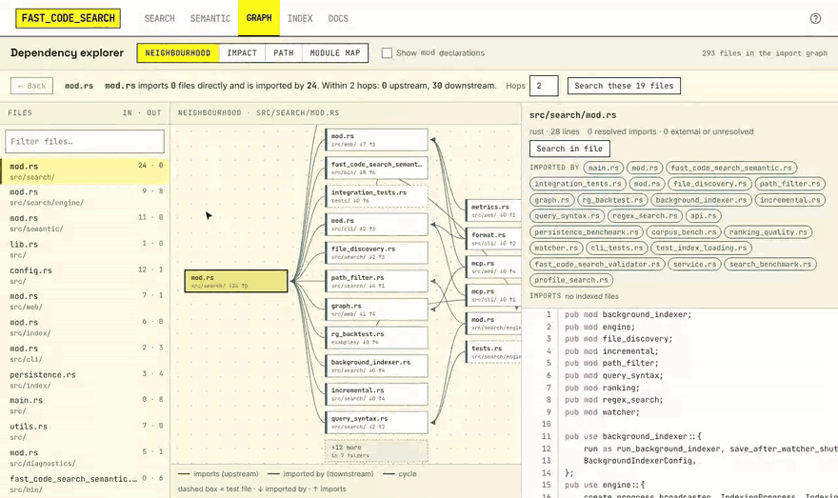Switch to the SEARCH tab
Viewport: 838px width, 498px height.
point(159,18)
